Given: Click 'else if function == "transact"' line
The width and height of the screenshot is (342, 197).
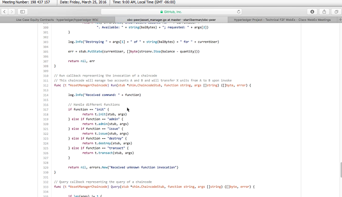Looking at the screenshot, I should click(99, 148).
